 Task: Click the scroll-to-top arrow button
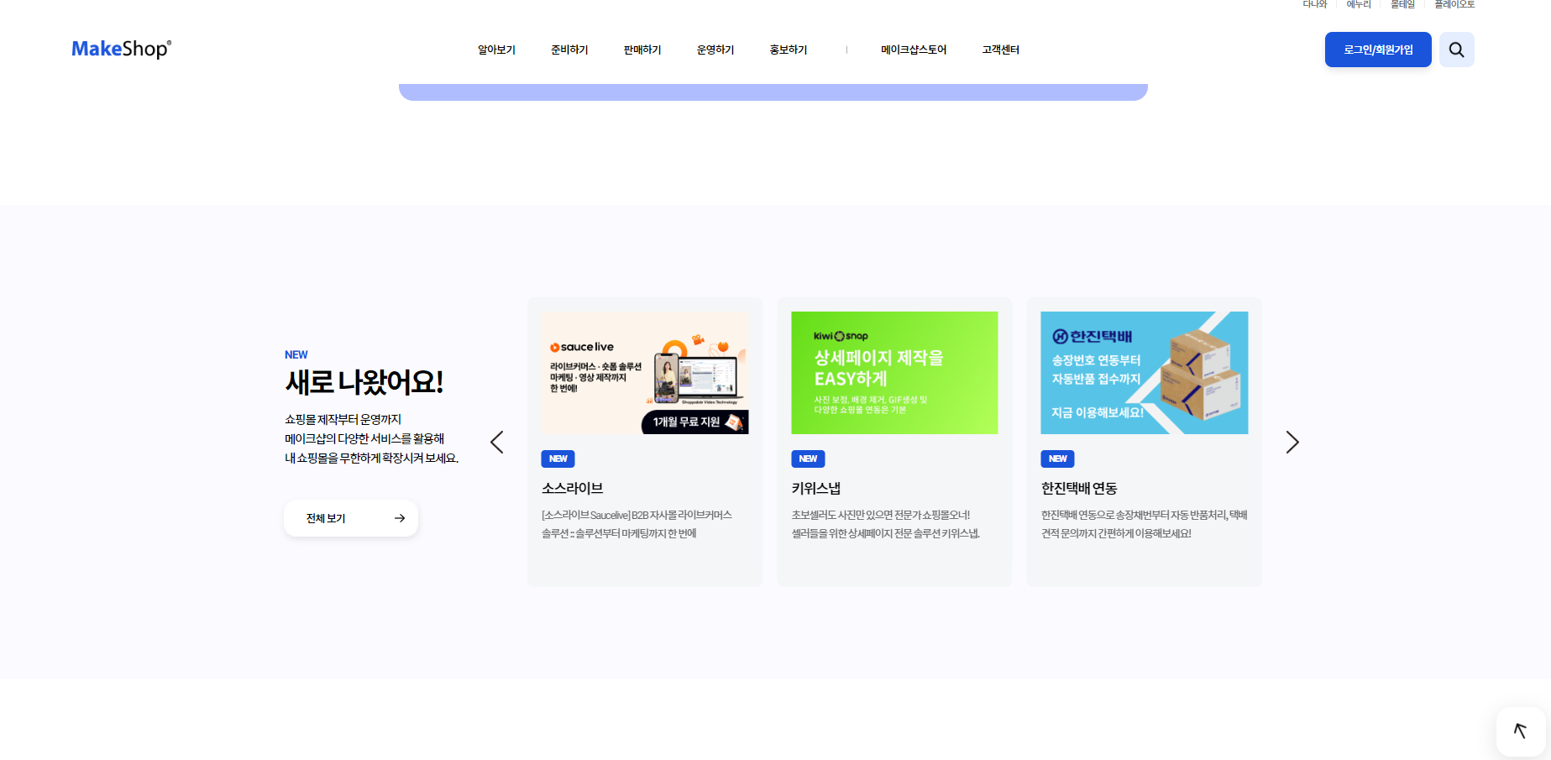point(1520,731)
